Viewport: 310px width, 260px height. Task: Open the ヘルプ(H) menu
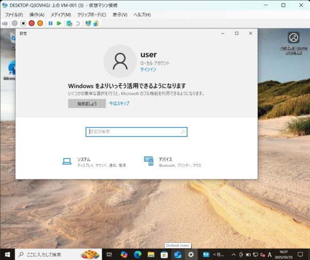pyautogui.click(x=142, y=15)
